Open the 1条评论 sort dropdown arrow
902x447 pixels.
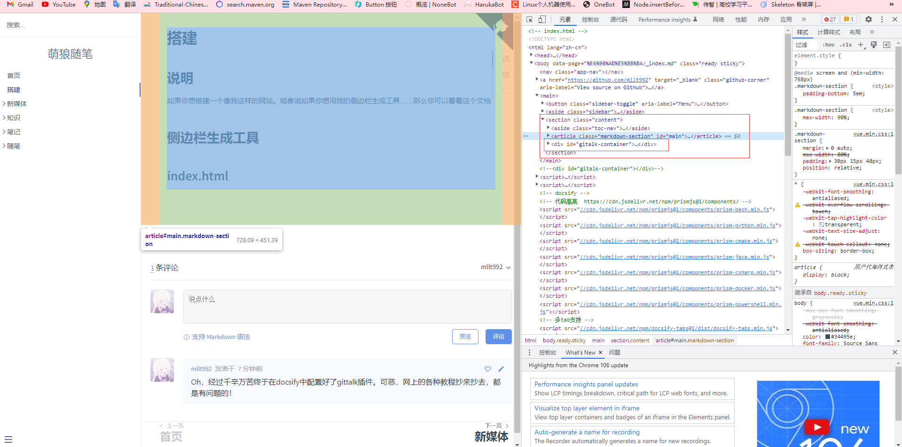click(508, 267)
